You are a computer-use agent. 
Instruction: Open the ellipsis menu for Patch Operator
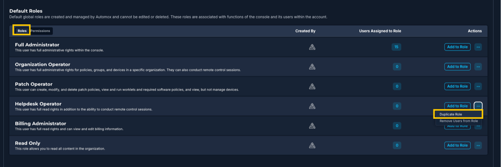pos(478,86)
